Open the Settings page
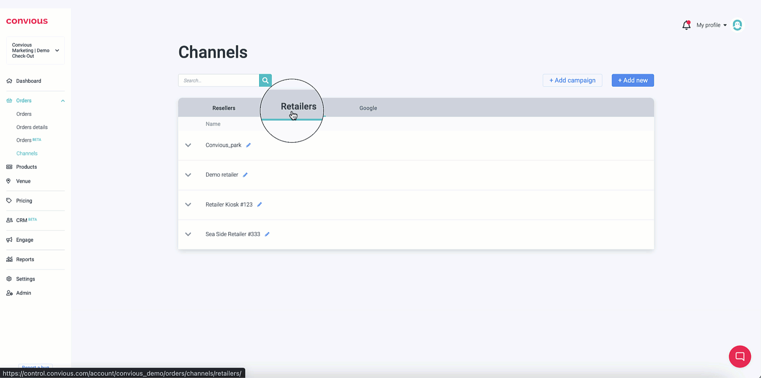 pyautogui.click(x=26, y=279)
